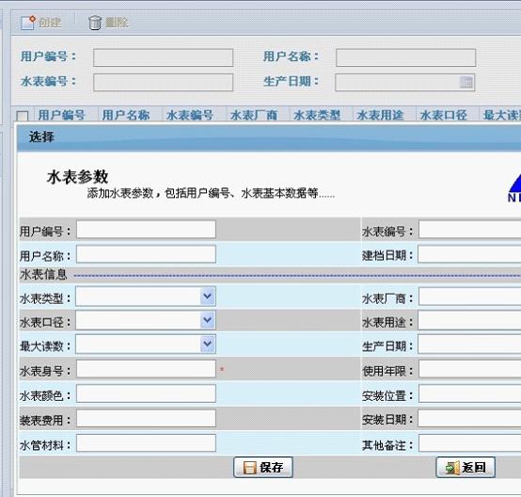Click the 水表身号 input field
Viewport: 521px width, 497px height.
pos(146,369)
